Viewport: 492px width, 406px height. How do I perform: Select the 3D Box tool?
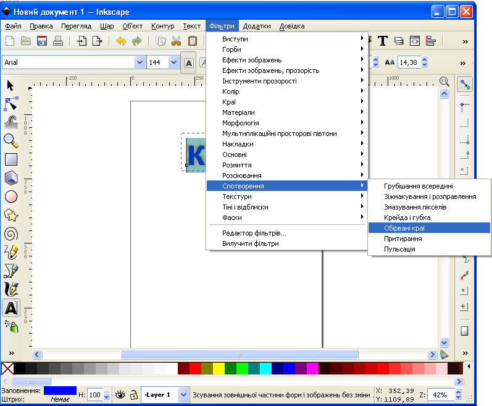(11, 178)
